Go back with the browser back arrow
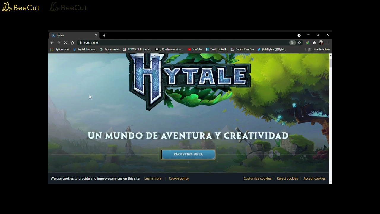This screenshot has width=380, height=214. [52, 43]
